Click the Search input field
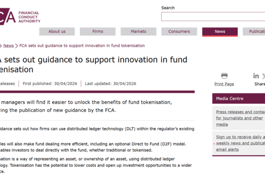 pyautogui.click(x=213, y=17)
